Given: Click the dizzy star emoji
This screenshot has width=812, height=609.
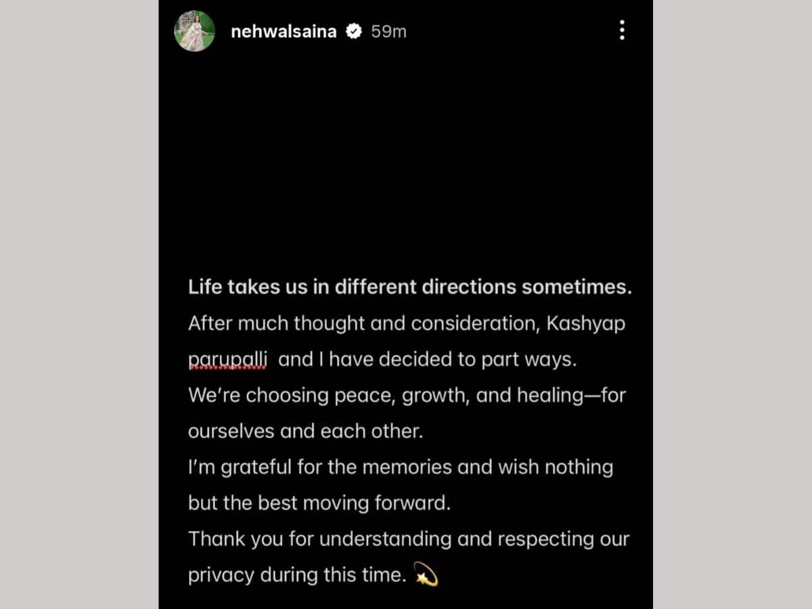Looking at the screenshot, I should point(426,575).
